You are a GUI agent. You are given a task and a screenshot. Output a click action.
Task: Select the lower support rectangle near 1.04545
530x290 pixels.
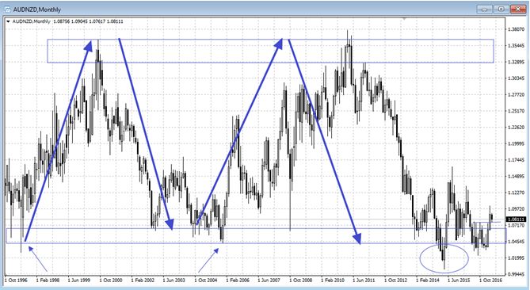coord(257,235)
